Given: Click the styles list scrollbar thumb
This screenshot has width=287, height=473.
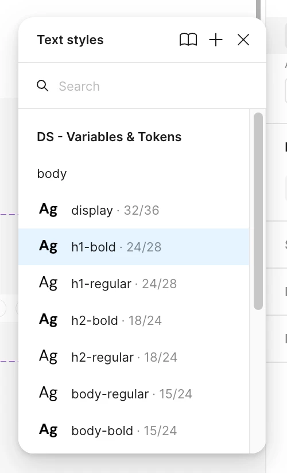Looking at the screenshot, I should tap(258, 211).
